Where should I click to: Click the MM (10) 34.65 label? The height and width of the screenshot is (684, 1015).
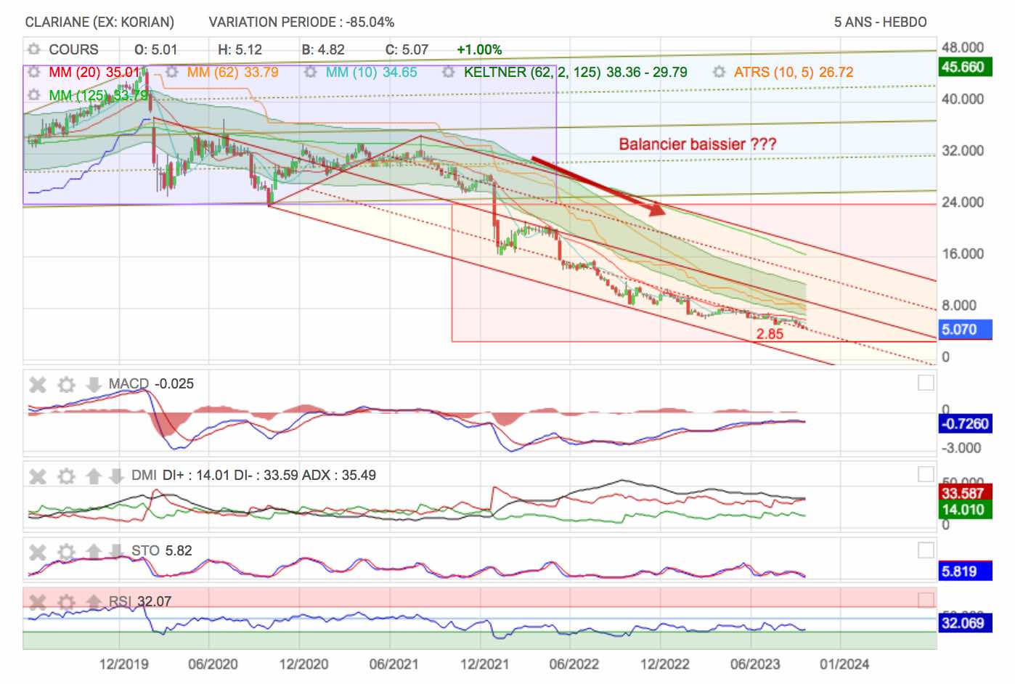(371, 72)
